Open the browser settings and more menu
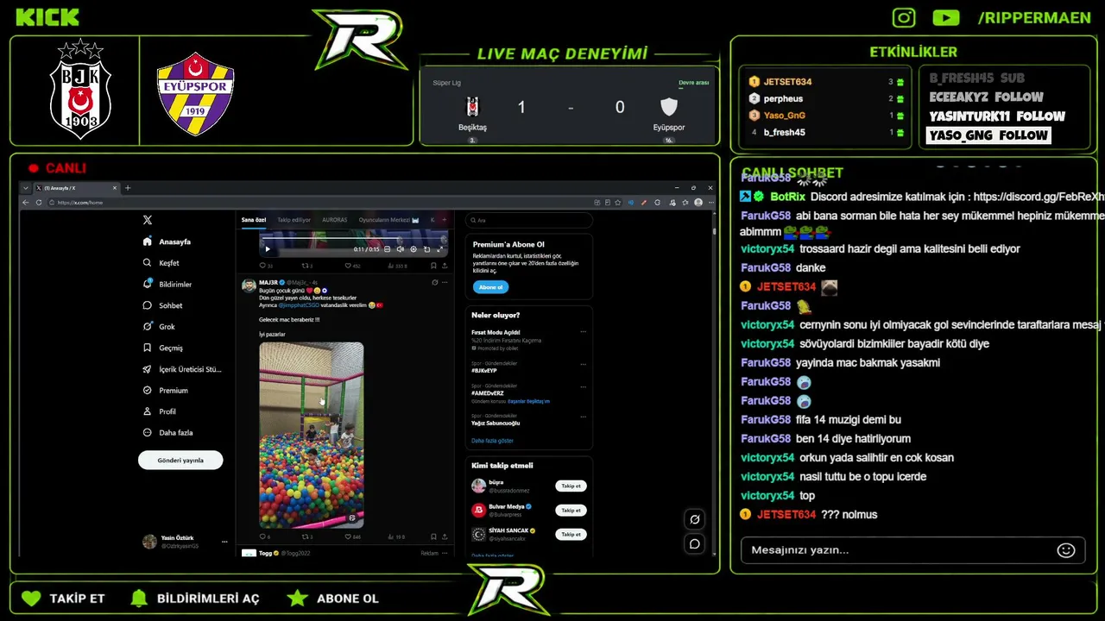The image size is (1105, 621). pos(710,203)
